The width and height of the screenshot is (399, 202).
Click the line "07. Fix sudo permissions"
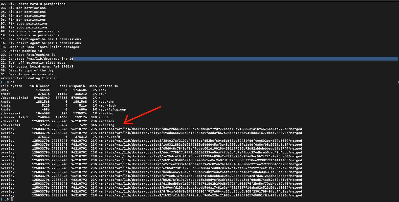[x=24, y=23]
